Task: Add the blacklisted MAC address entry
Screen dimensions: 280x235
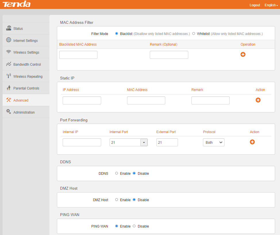Action: 243,55
